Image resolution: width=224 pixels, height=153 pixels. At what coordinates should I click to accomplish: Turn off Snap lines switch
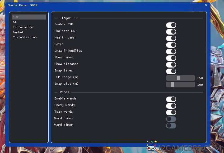[x=171, y=71]
